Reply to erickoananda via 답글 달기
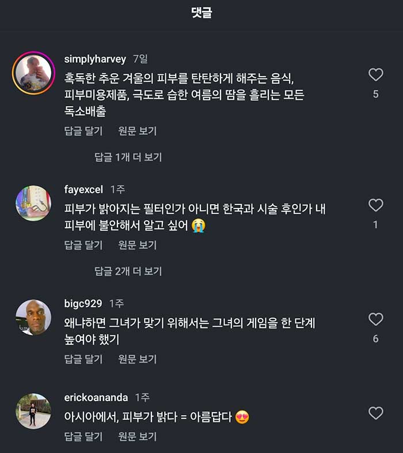 83,436
